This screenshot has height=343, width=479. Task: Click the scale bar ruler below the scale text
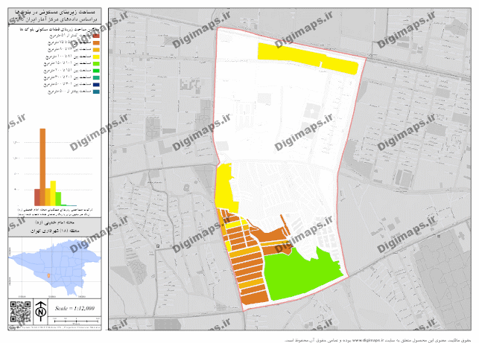(77, 321)
